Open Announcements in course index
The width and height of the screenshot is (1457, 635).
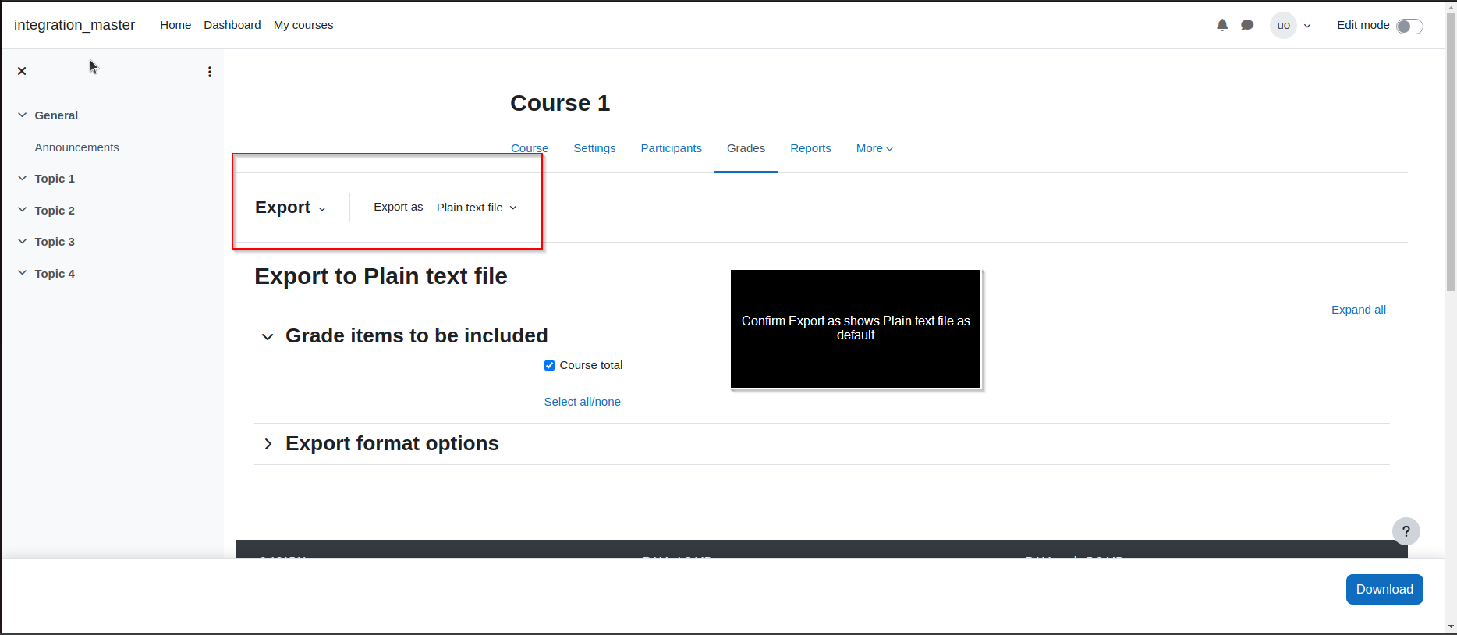point(76,147)
